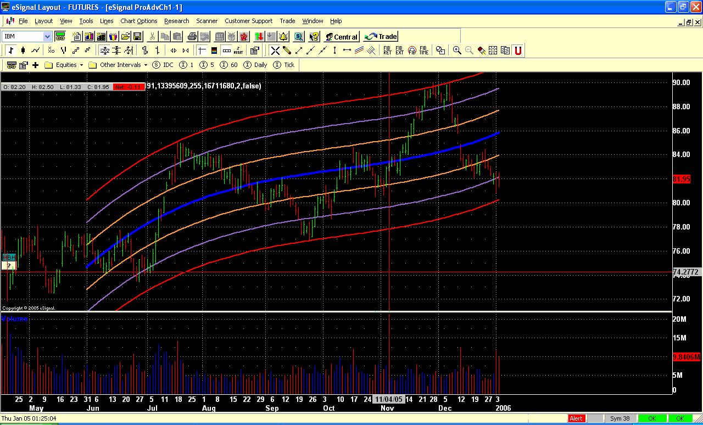Click the Trade toolbar button
The width and height of the screenshot is (703, 425).
(381, 37)
